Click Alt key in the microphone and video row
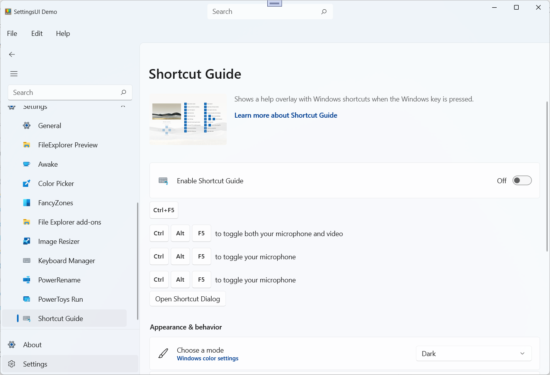Screen dimensions: 550x375 click(180, 233)
